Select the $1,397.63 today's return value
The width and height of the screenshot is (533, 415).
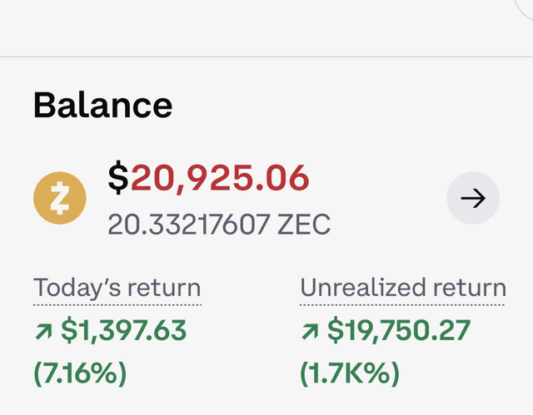click(x=124, y=330)
